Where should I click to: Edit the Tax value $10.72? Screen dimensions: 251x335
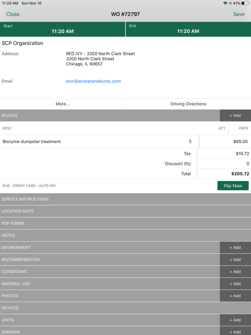224,154
